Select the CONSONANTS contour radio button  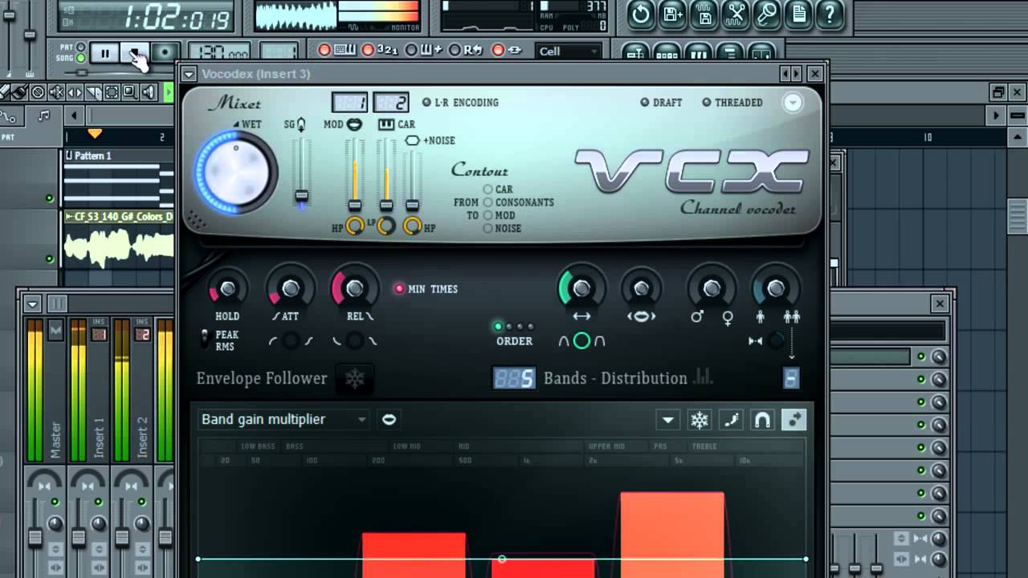[487, 202]
